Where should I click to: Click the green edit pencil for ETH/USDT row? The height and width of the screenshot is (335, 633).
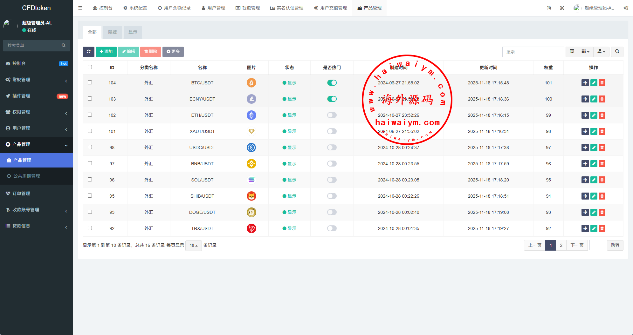point(594,115)
